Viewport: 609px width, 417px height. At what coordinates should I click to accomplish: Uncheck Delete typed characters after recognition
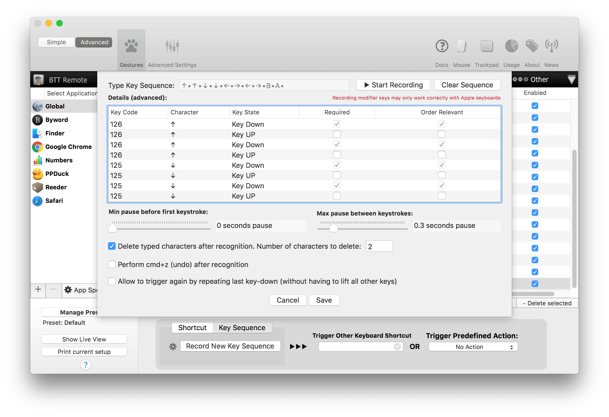[x=112, y=246]
